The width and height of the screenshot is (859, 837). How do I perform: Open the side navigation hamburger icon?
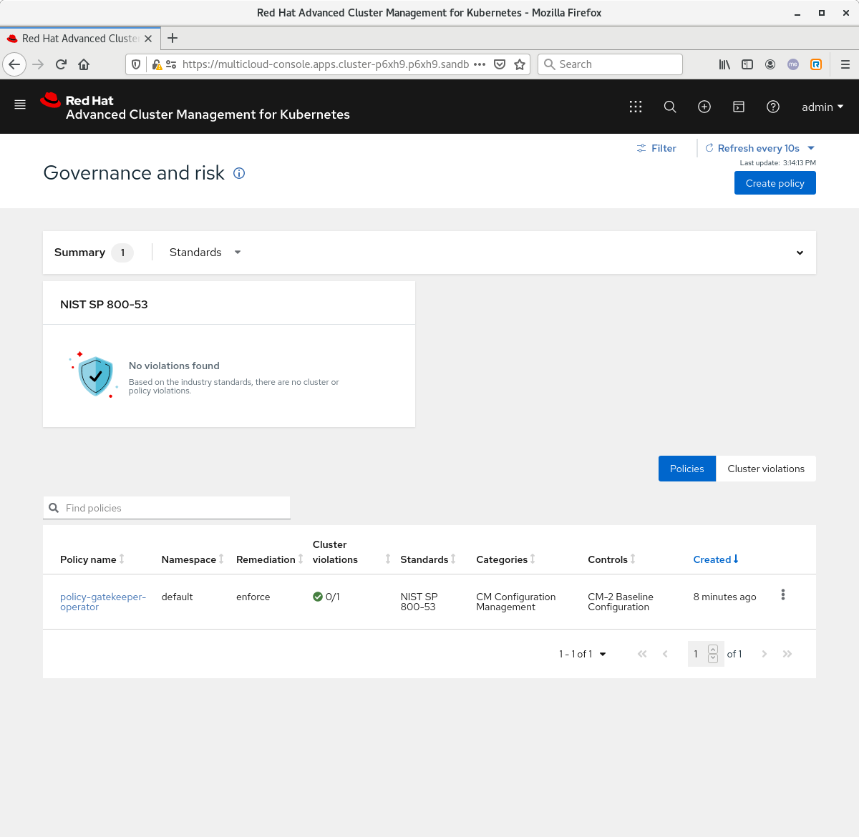click(20, 104)
